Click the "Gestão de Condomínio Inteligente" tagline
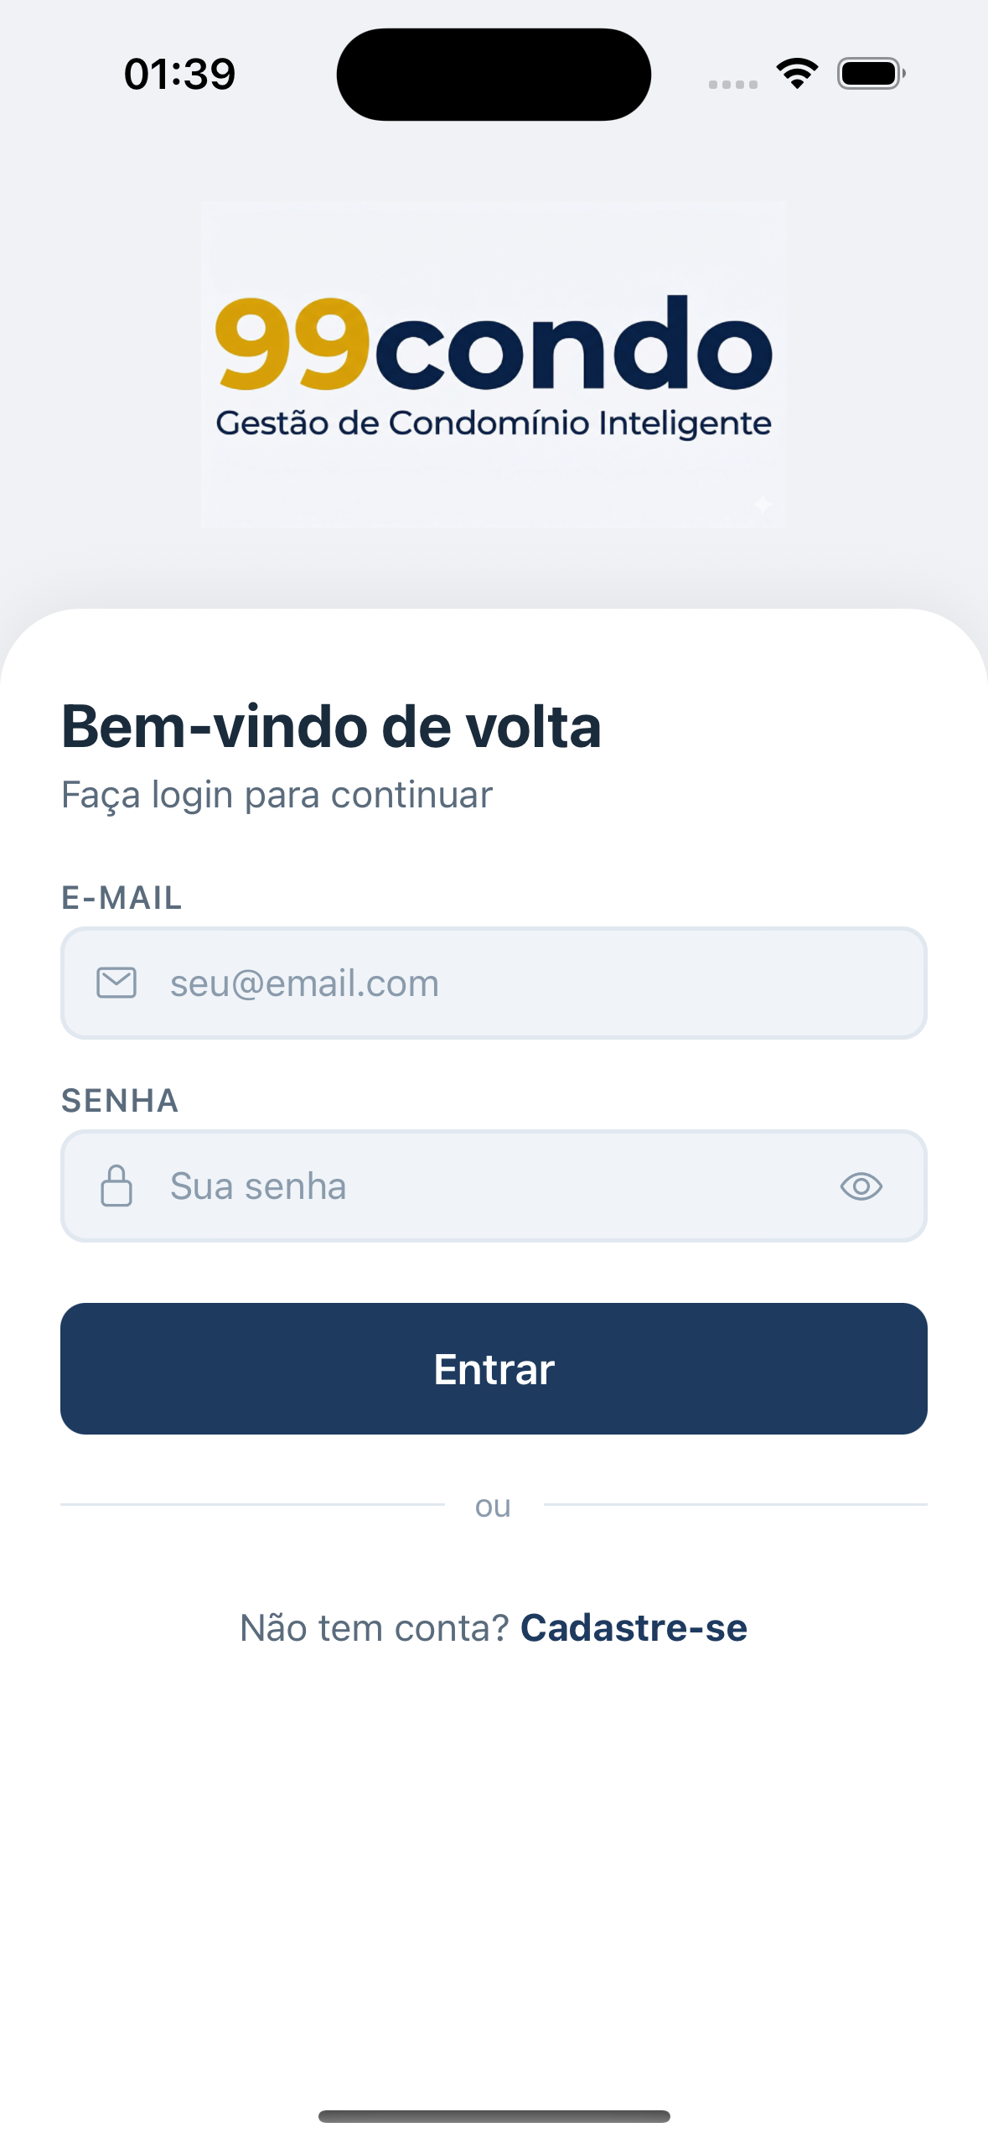The width and height of the screenshot is (988, 2143). click(x=494, y=423)
